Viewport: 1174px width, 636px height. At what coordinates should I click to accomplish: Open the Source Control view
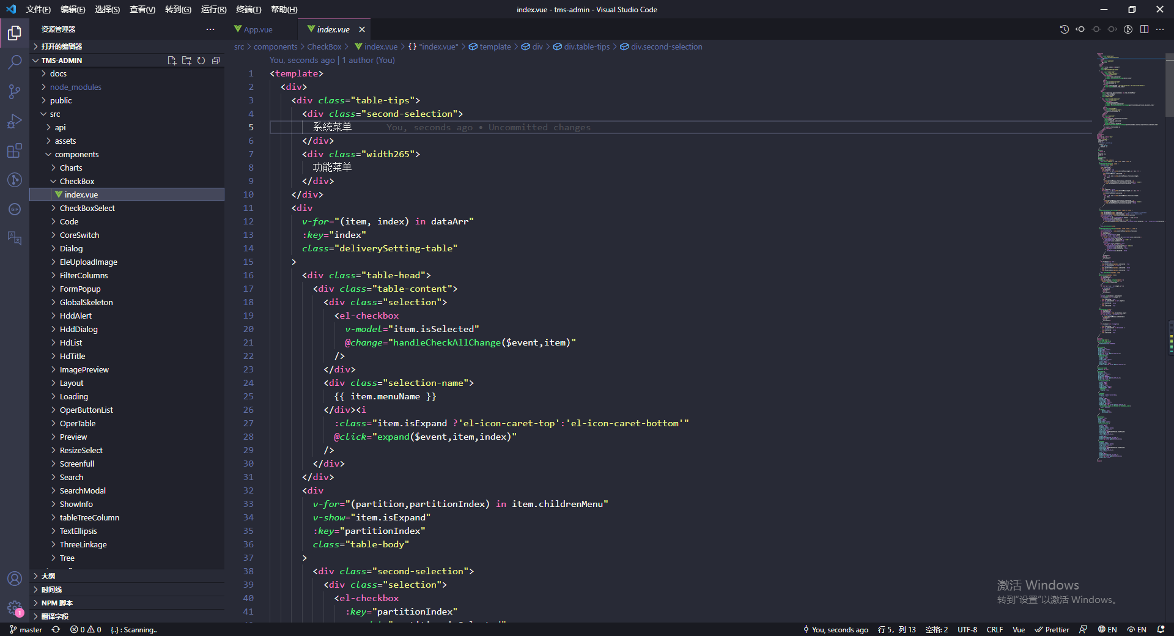tap(15, 92)
